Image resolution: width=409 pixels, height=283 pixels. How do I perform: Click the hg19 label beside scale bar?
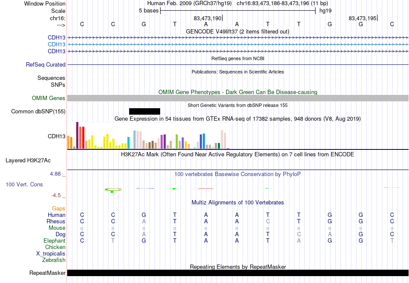point(325,11)
